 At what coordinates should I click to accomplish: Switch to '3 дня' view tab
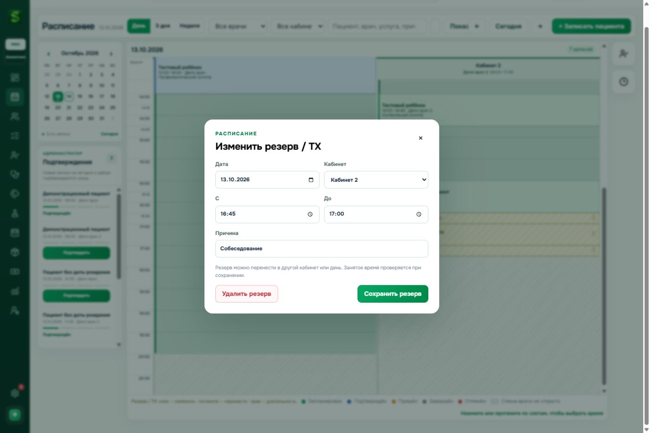(162, 26)
